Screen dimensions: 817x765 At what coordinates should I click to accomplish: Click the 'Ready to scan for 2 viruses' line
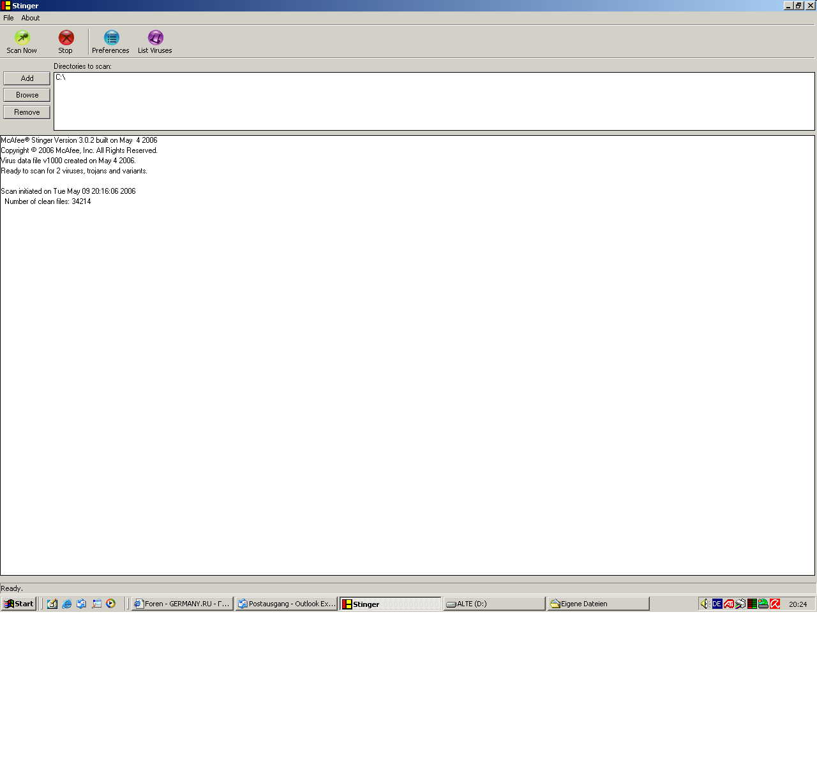pyautogui.click(x=74, y=171)
